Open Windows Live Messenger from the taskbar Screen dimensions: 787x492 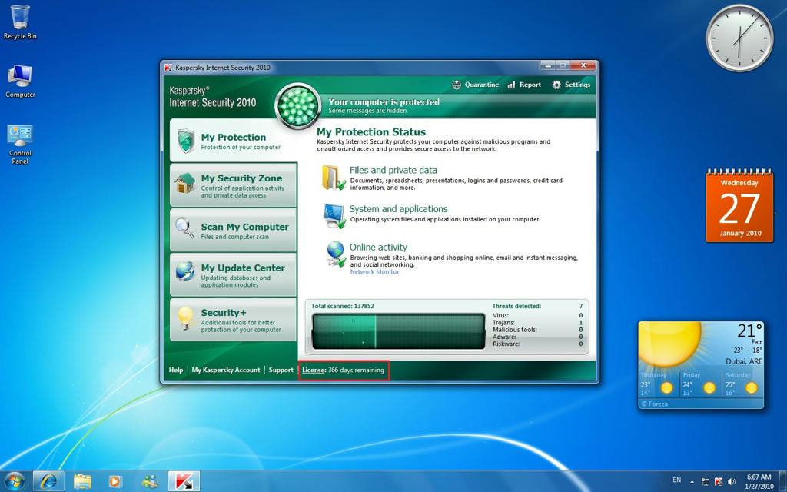point(150,481)
